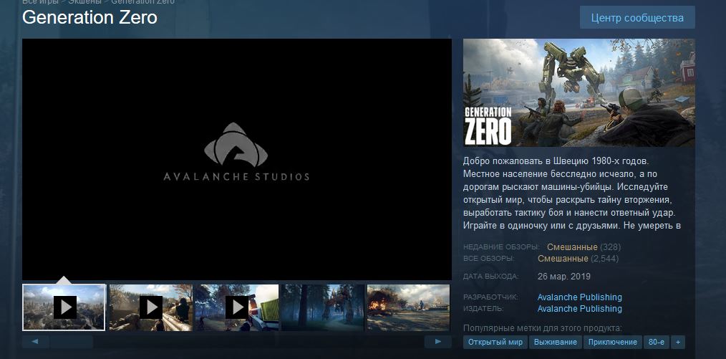
Task: Select the dark forest screenshot thumbnail
Action: click(323, 307)
